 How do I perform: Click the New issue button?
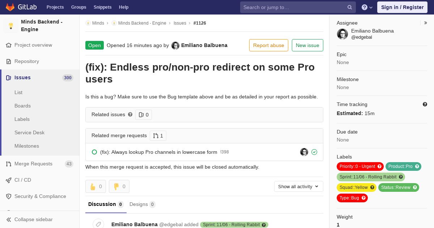[307, 45]
